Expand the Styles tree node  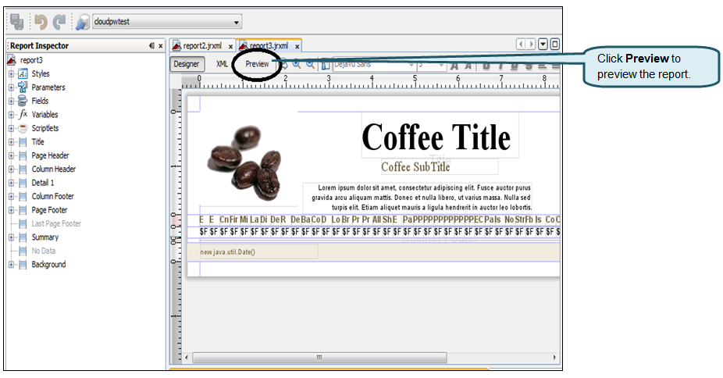(x=11, y=74)
